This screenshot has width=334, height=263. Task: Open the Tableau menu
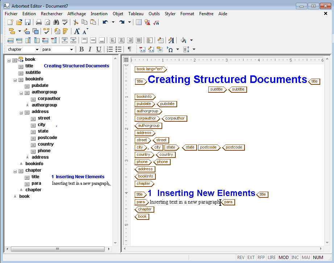coord(136,14)
